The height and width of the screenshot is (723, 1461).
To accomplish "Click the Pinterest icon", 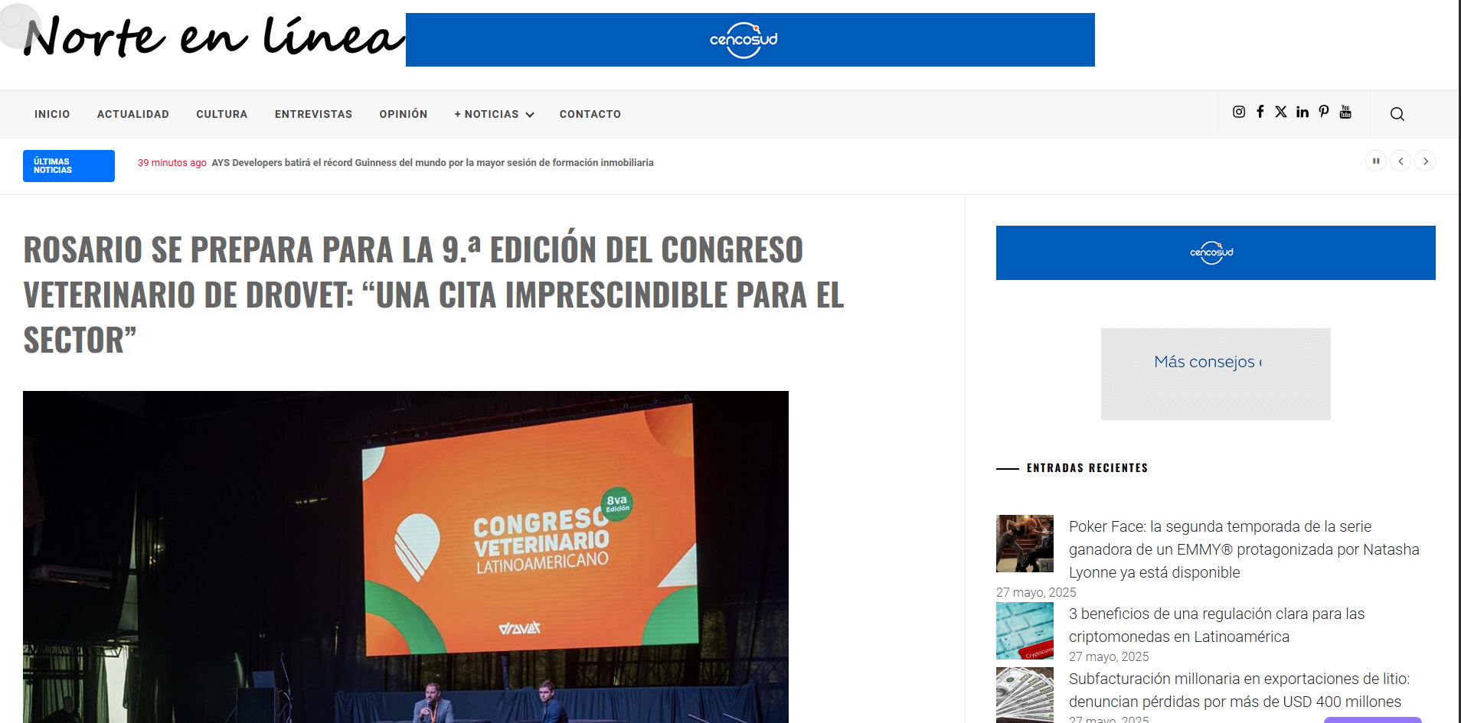I will (1323, 112).
